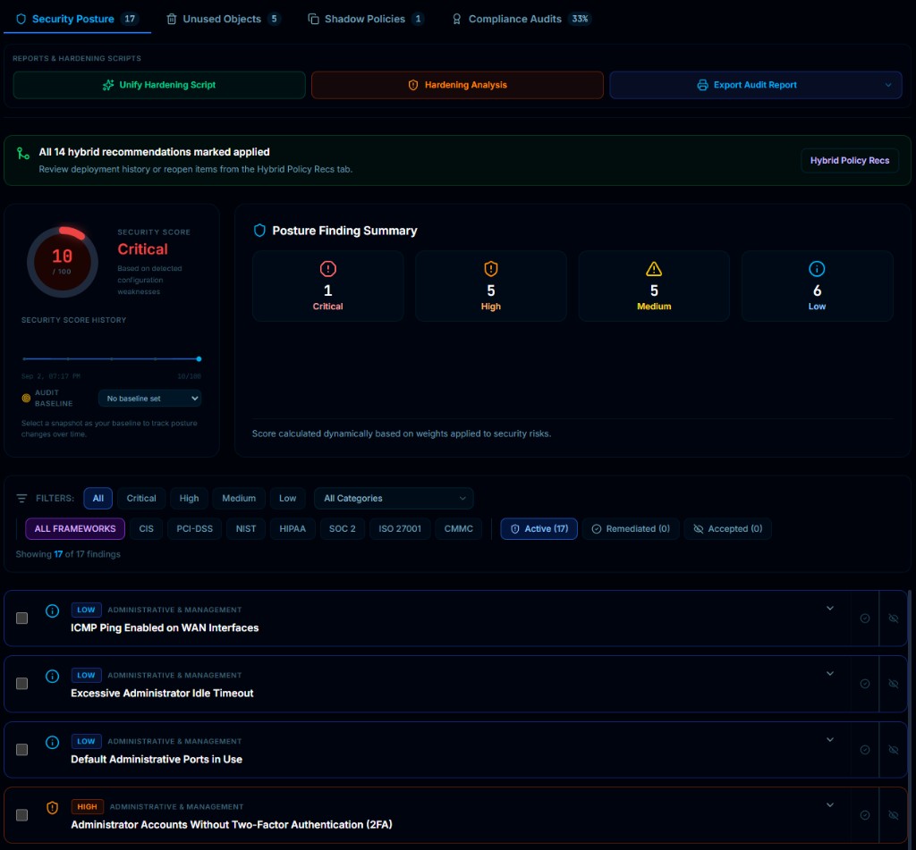Accept risk and hide Default Administrative Ports finding
This screenshot has width=916, height=850.
pyautogui.click(x=894, y=750)
